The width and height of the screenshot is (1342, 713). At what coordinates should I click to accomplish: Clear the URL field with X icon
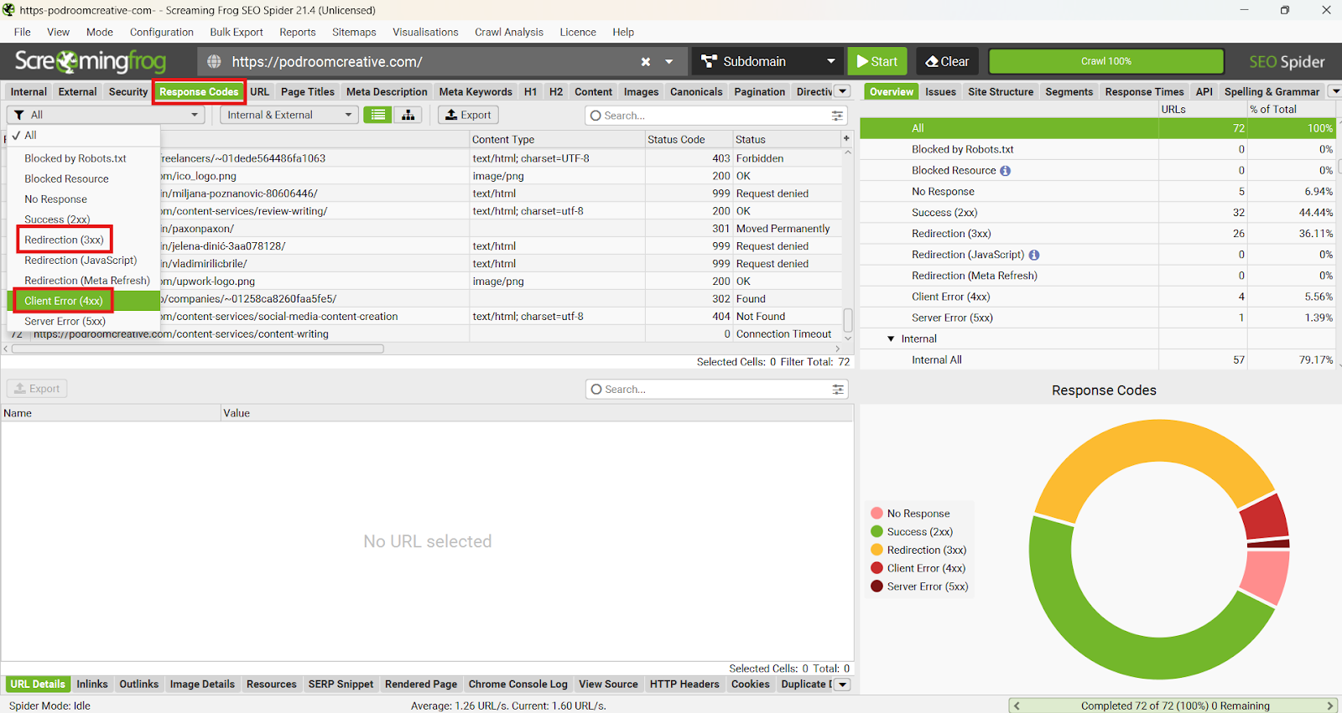pyautogui.click(x=646, y=62)
